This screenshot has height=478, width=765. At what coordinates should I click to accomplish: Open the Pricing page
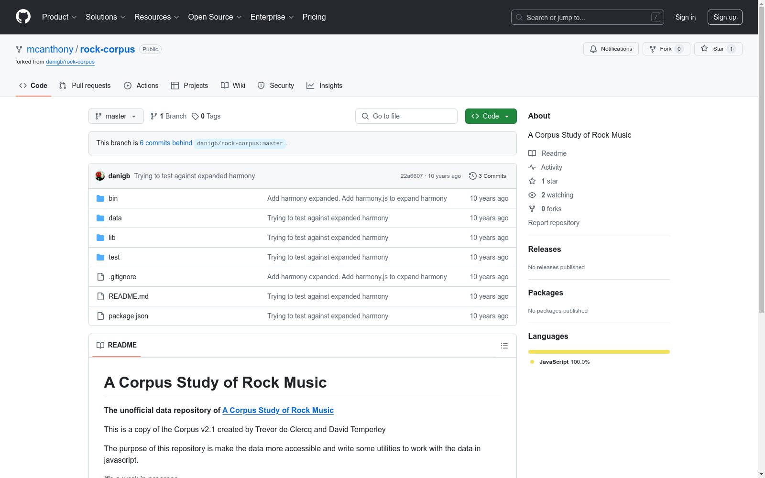coord(314,17)
